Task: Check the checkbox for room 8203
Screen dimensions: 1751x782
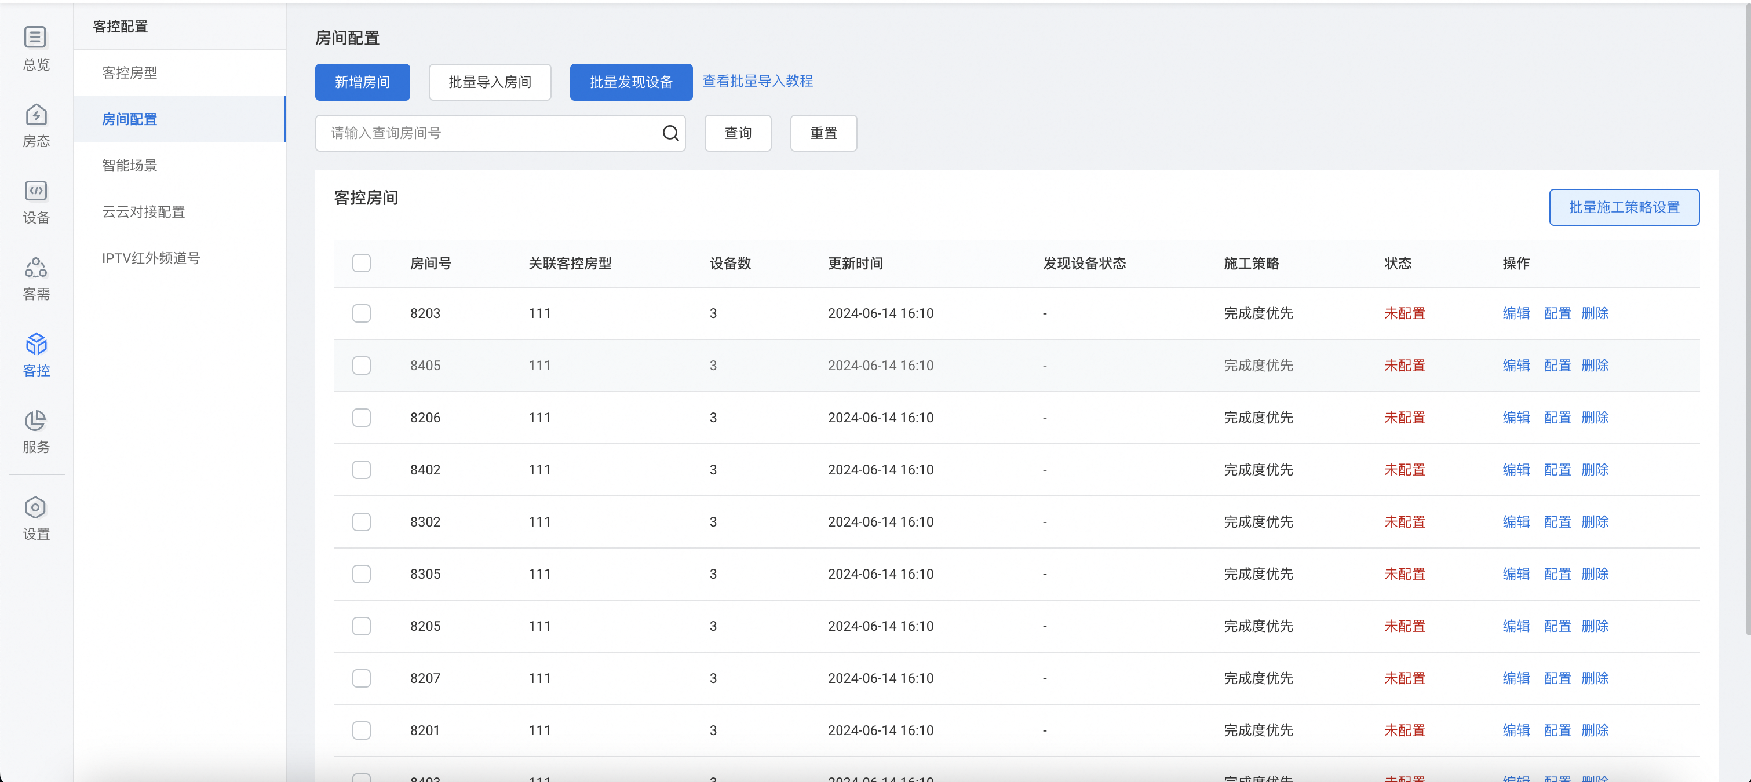Action: 361,313
